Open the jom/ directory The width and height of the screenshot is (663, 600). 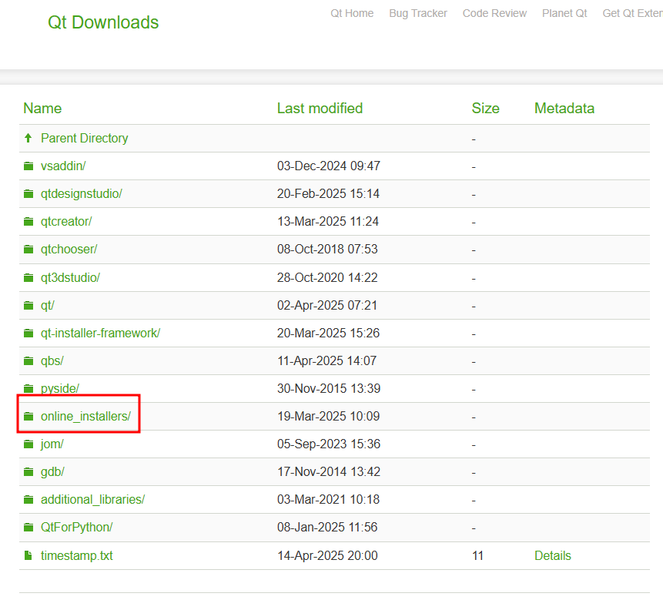coord(52,444)
